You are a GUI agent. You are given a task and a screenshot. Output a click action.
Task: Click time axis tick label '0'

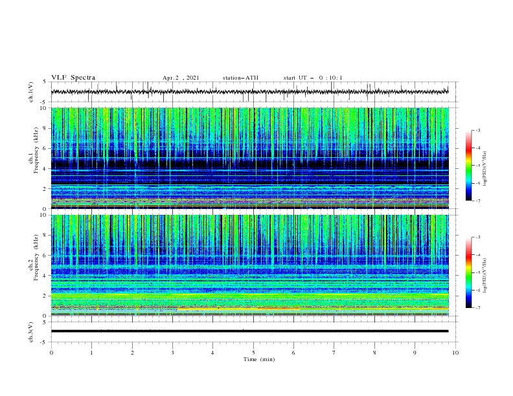[x=51, y=353]
